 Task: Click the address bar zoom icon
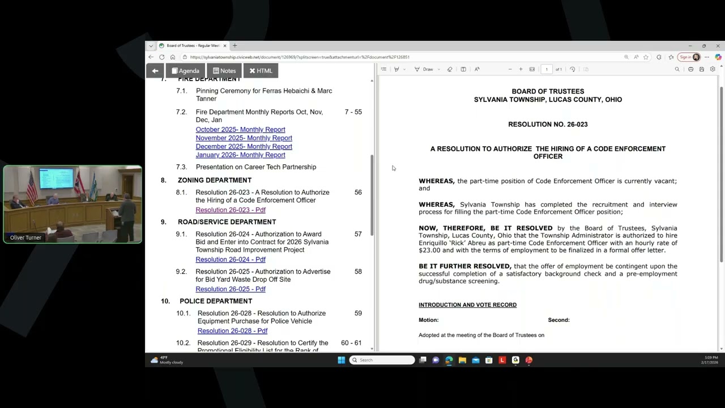click(x=626, y=57)
